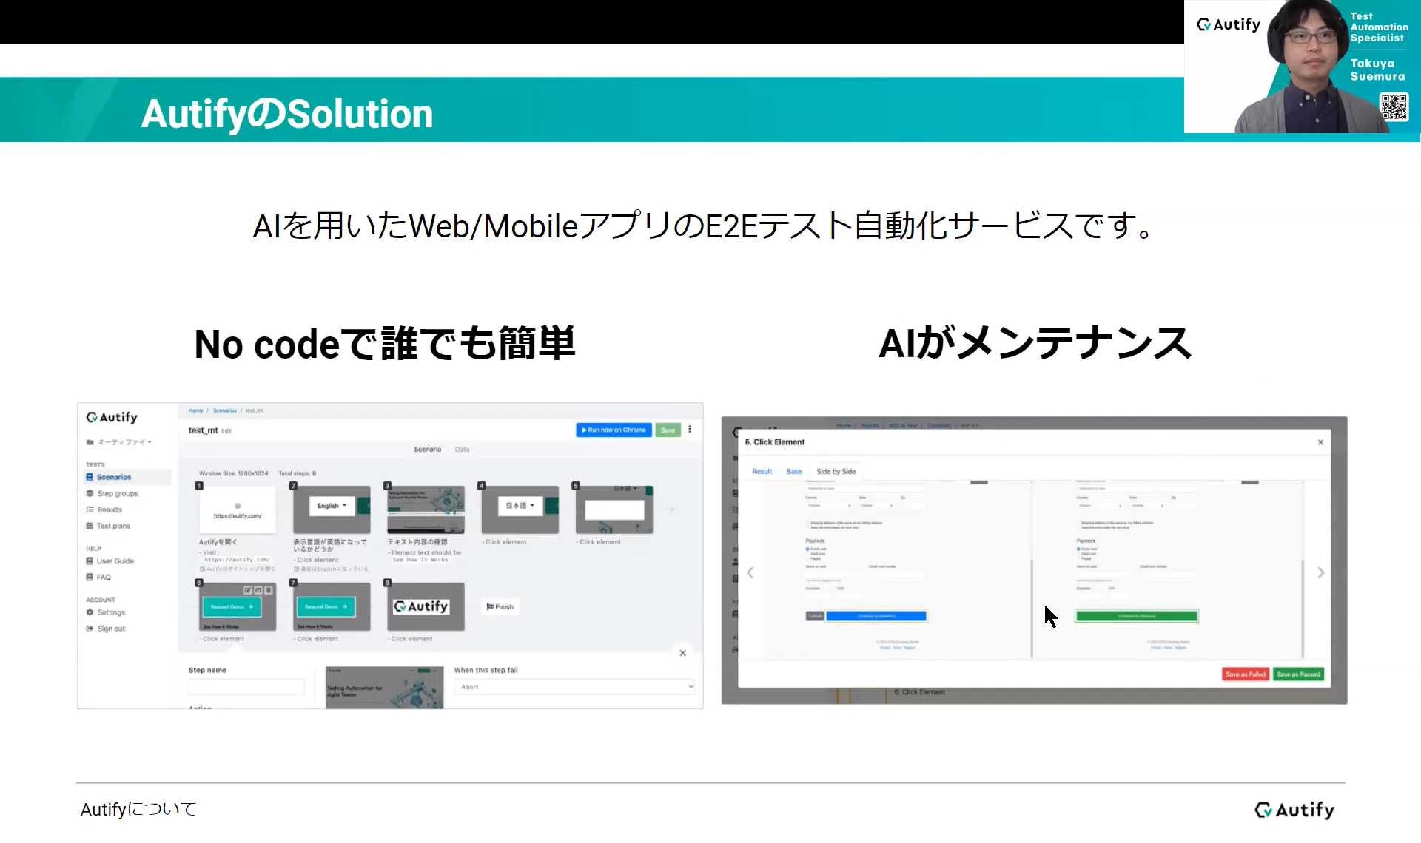The image size is (1421, 843).
Task: Select step 3 thumbnail テキスト内容の確認
Action: click(426, 509)
